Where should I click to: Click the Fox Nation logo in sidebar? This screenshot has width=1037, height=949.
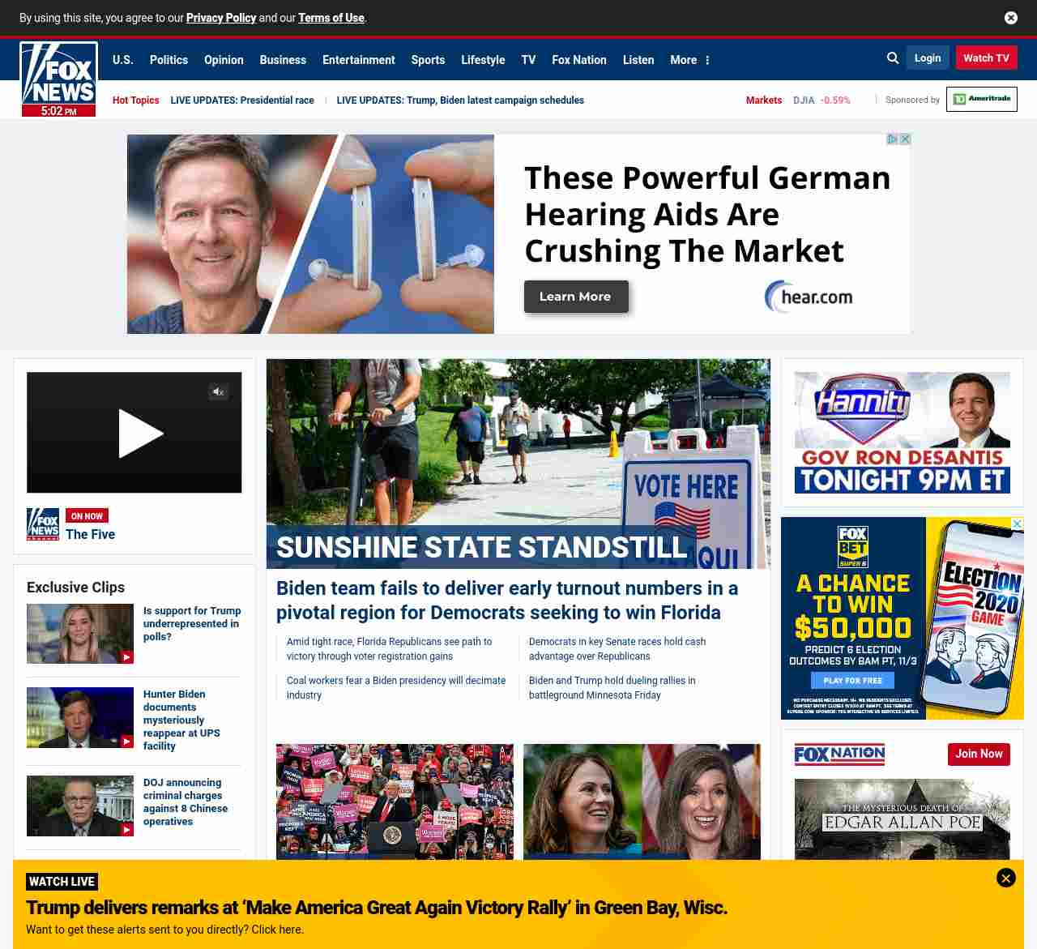(839, 754)
